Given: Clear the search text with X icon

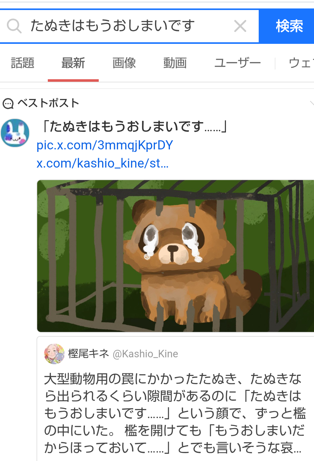Looking at the screenshot, I should click(240, 26).
